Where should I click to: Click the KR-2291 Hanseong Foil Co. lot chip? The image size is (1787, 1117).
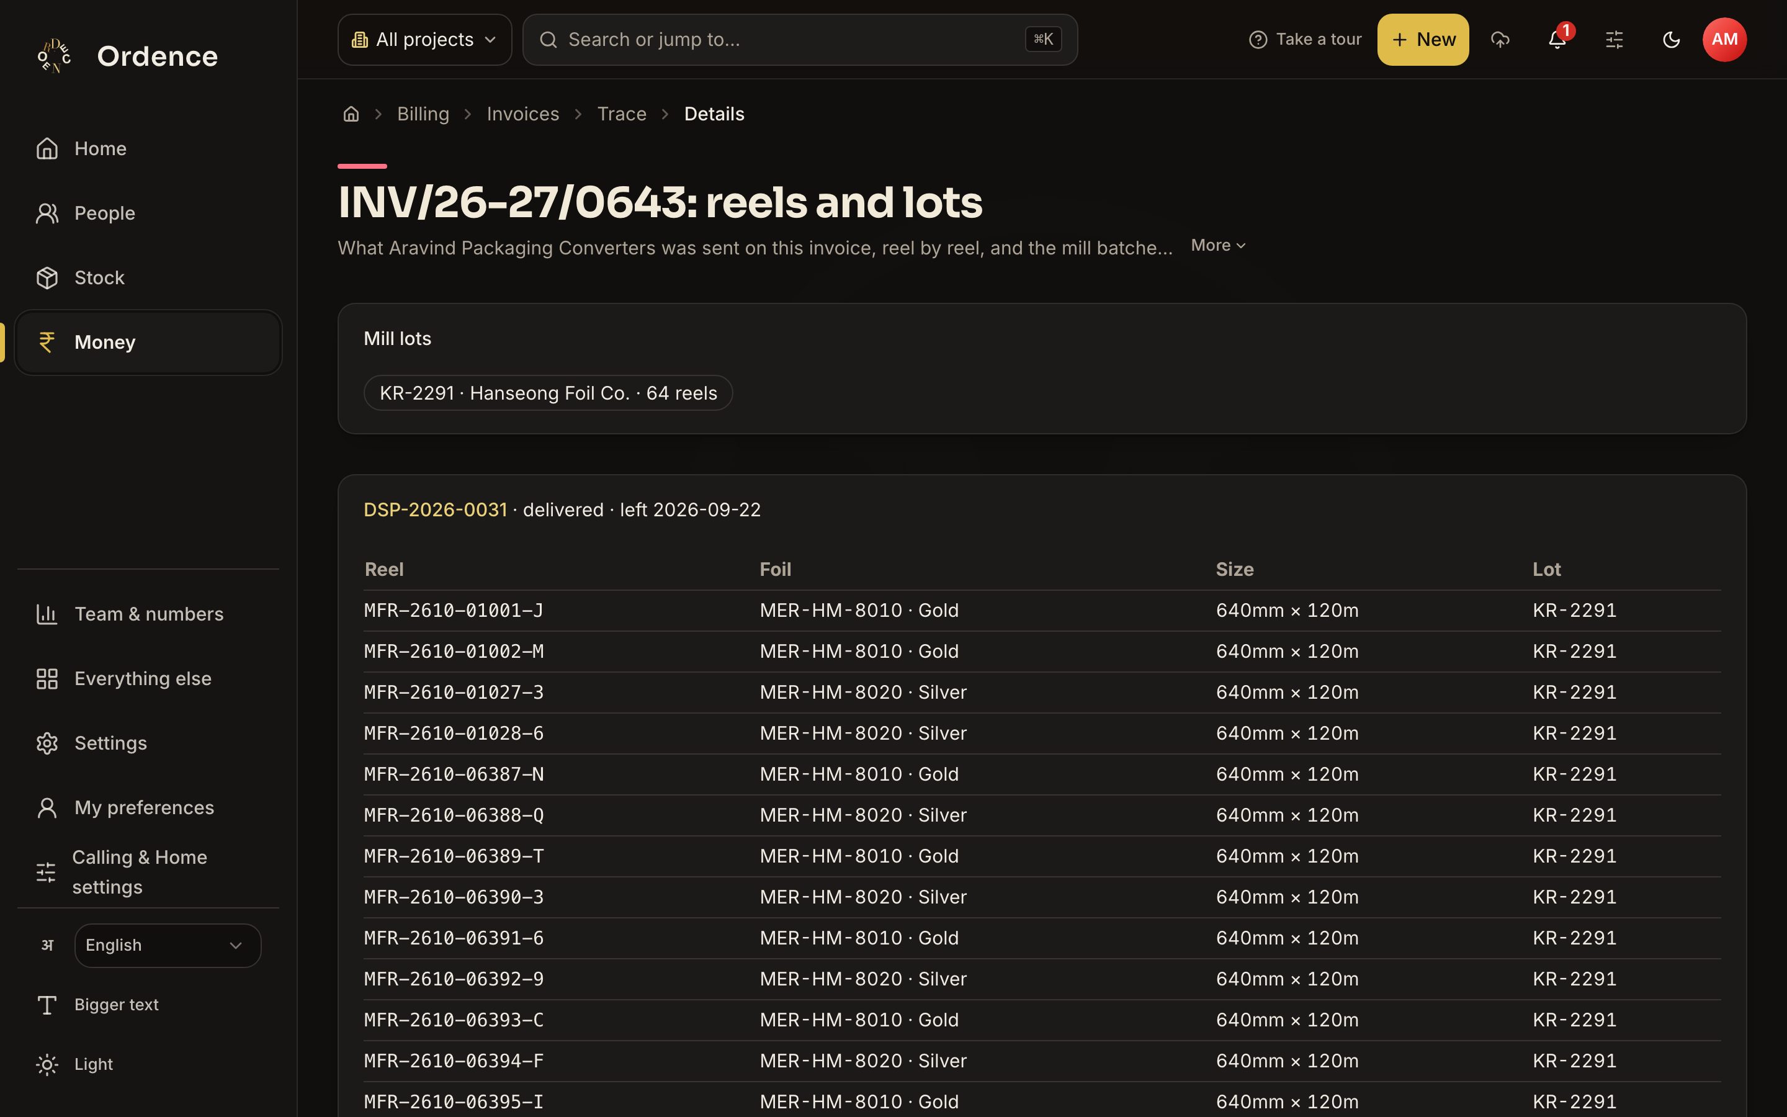pos(548,393)
